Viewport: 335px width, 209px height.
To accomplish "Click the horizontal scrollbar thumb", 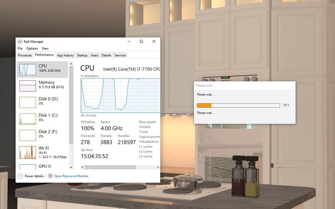I will [x=110, y=167].
